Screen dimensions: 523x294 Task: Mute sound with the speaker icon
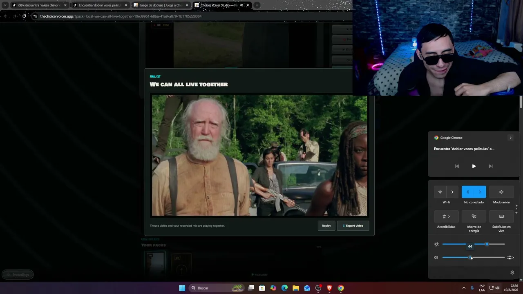pos(436,257)
